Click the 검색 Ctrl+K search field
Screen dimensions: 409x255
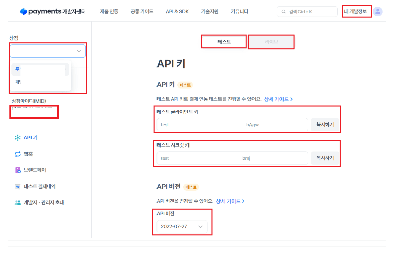pyautogui.click(x=311, y=11)
